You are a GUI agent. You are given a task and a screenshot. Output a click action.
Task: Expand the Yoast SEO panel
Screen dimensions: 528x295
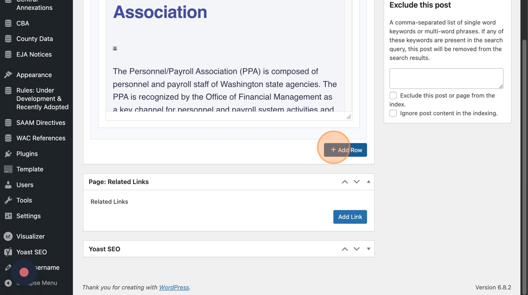point(369,249)
